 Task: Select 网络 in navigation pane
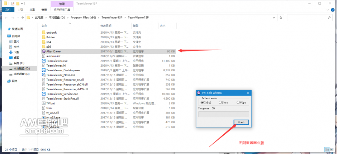[15, 81]
